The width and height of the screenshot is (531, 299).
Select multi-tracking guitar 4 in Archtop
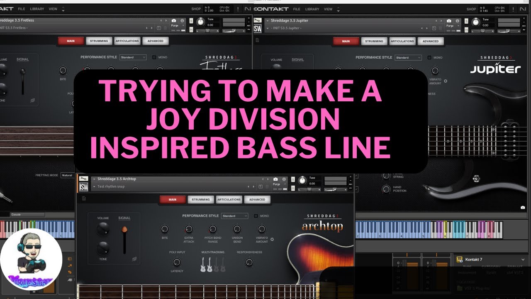coord(223,265)
